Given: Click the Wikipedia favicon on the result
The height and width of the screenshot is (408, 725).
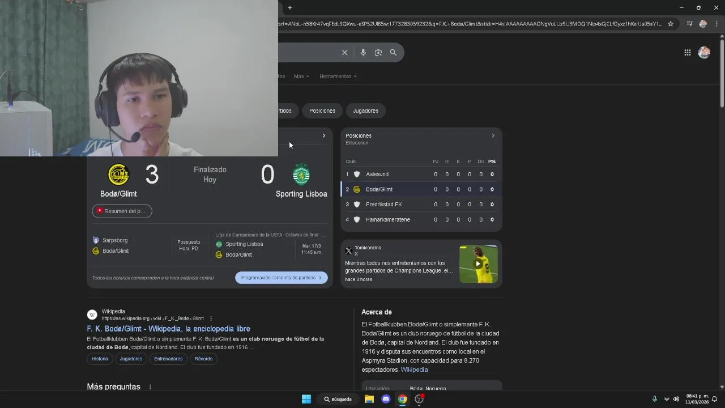Looking at the screenshot, I should [x=92, y=314].
